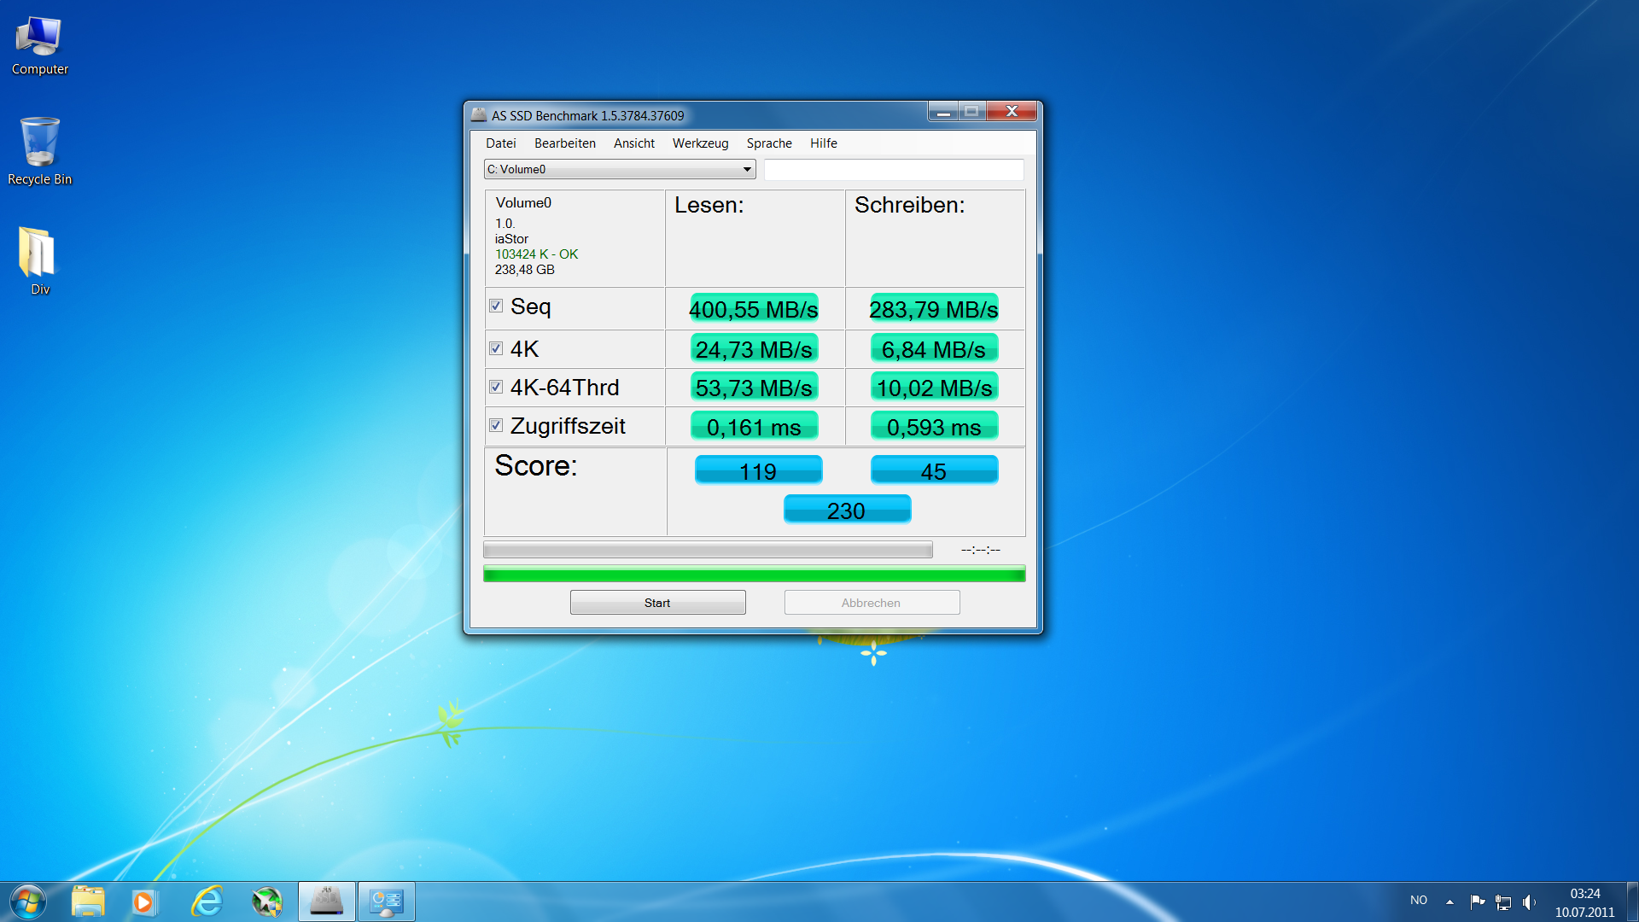1639x922 pixels.
Task: Open the Bearbeiten menu
Action: tap(565, 143)
